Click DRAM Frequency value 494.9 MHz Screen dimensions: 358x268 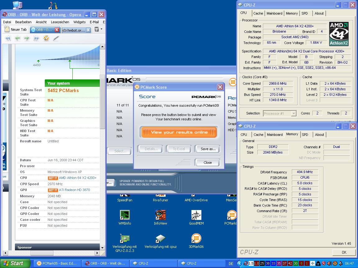tap(305, 172)
